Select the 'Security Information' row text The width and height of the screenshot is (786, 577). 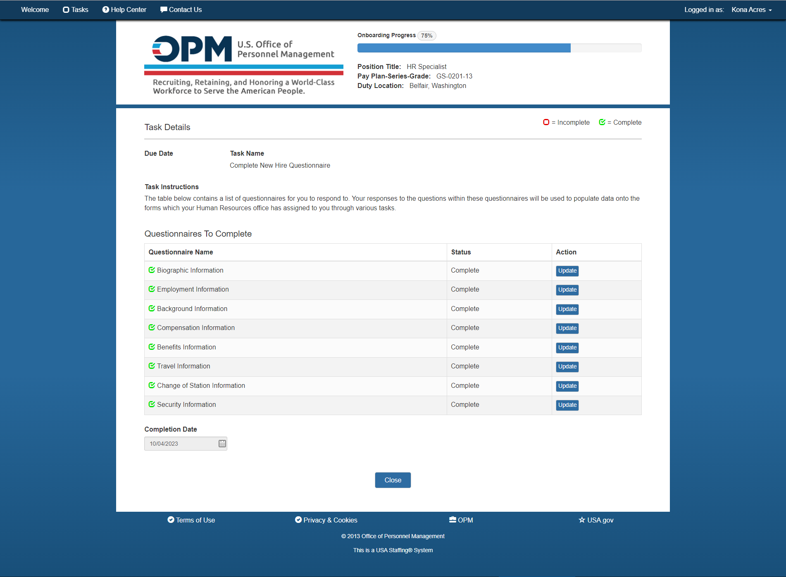(186, 404)
